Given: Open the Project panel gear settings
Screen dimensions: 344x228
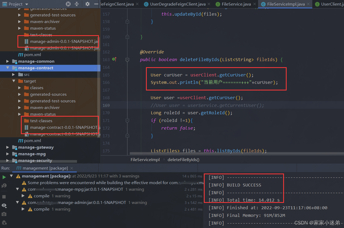Looking at the screenshot, I should [88, 4].
